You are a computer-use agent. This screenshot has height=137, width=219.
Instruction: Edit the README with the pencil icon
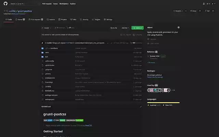141,107
